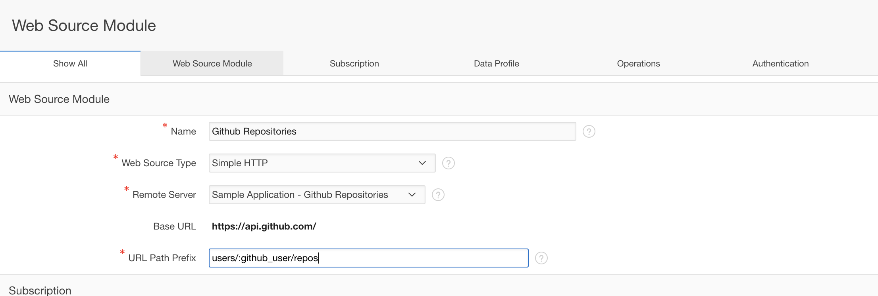Open help for Web Source Type

click(448, 163)
